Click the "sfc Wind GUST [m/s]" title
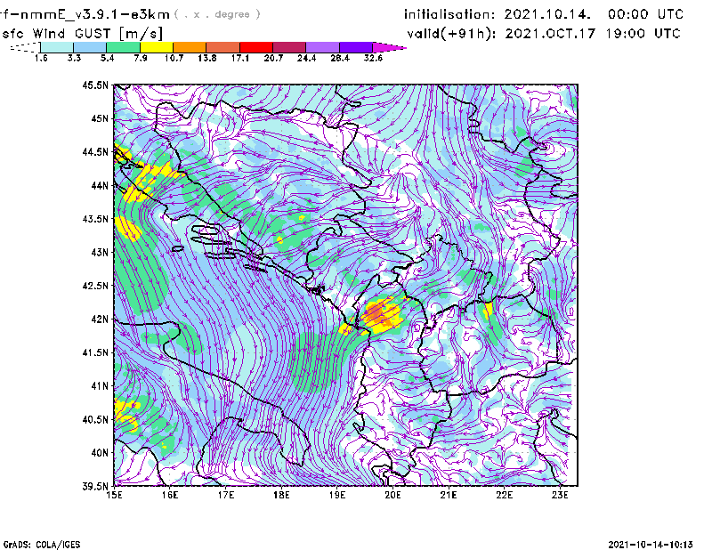Screen dimensions: 712x550 [x=82, y=34]
